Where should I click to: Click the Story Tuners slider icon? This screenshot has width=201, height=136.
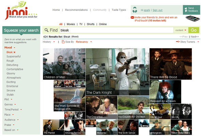tap(178, 41)
